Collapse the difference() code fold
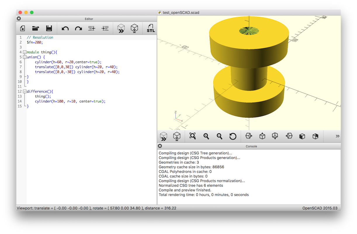This screenshot has height=234, width=357. coord(25,92)
